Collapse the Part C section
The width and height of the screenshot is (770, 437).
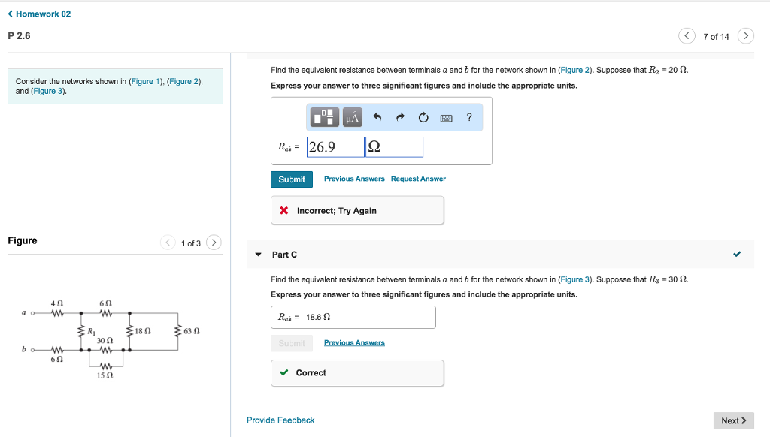(x=258, y=255)
